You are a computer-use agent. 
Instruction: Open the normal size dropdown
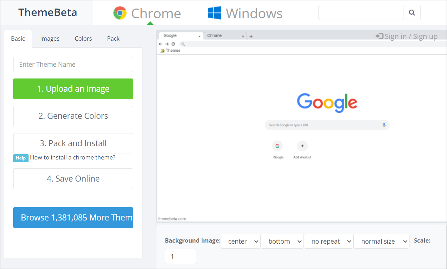[x=381, y=241]
